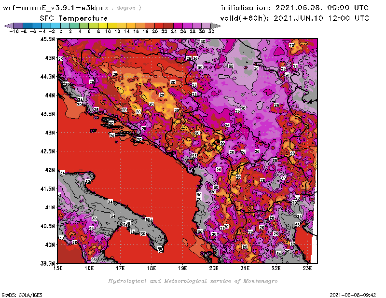This screenshot has height=298, width=386.
Task: Click the latitude axis label '43N'
Action: tap(50, 133)
